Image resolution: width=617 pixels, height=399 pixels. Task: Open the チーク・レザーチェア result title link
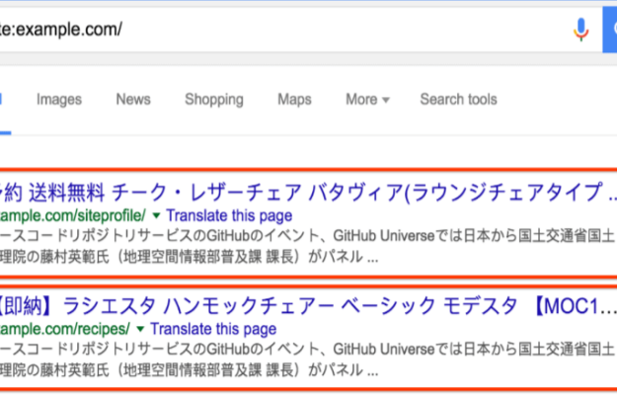tap(308, 193)
